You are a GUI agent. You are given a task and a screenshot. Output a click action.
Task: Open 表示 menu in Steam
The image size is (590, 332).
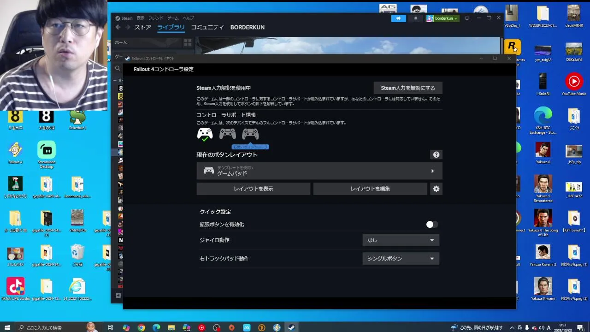coord(141,18)
